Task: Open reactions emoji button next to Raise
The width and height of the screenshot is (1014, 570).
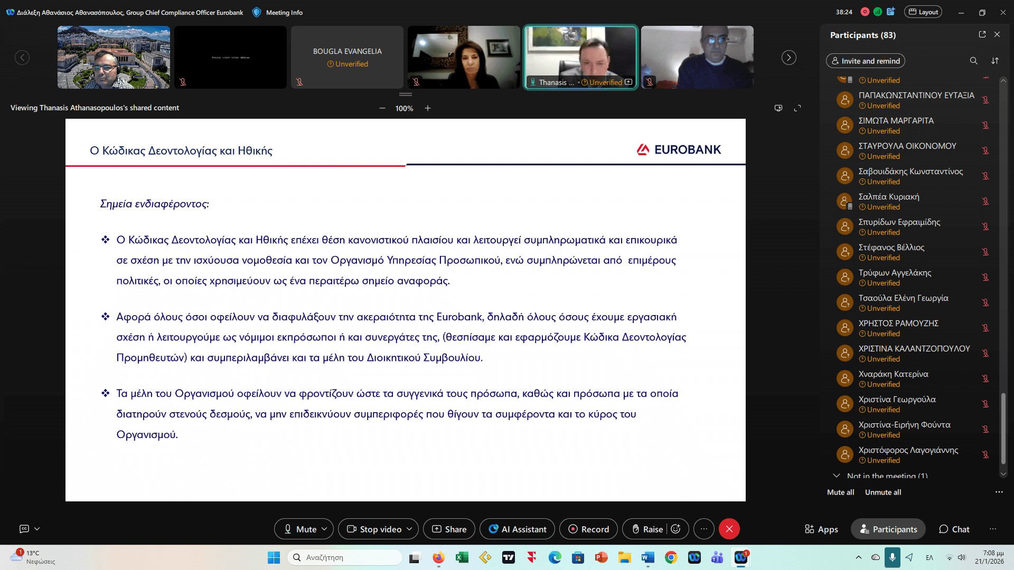Action: (676, 529)
